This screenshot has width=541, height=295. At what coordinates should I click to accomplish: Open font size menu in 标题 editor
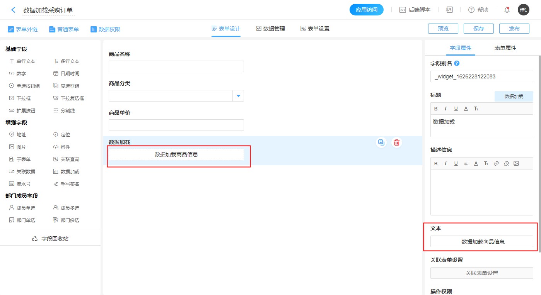coord(476,109)
